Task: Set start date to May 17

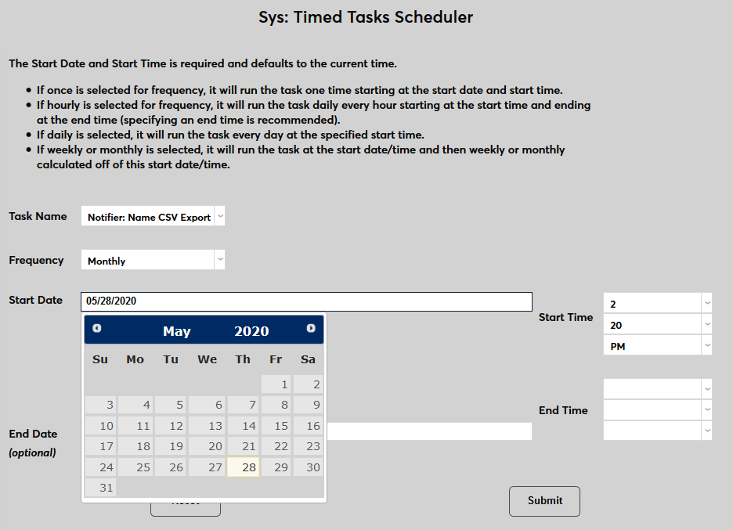Action: (x=100, y=446)
